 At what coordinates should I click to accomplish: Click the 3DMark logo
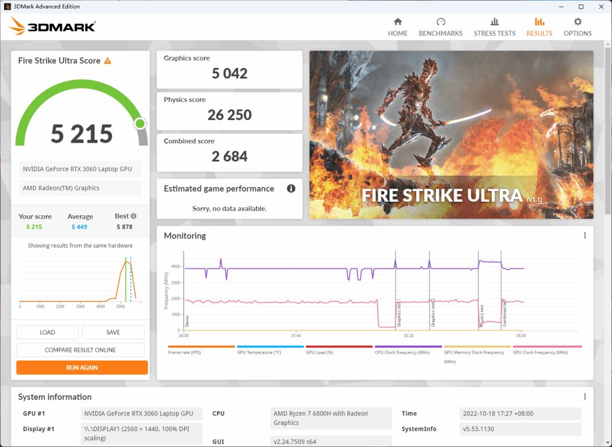pyautogui.click(x=52, y=26)
